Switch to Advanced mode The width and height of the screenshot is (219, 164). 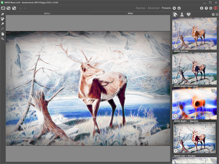pyautogui.click(x=153, y=8)
